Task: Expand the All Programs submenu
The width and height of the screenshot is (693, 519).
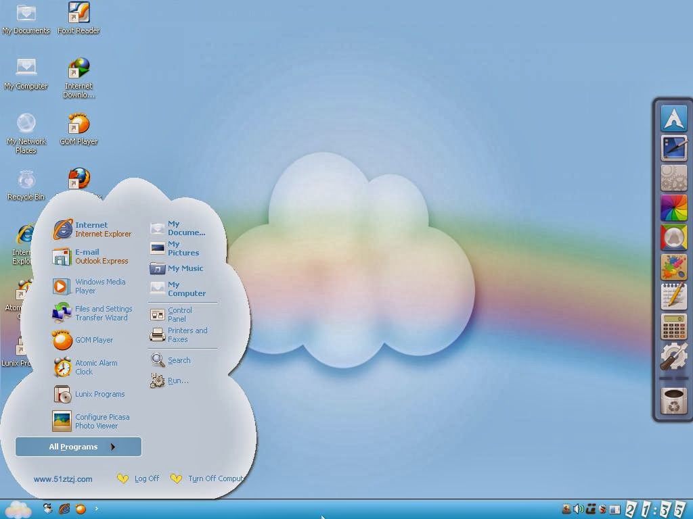Action: (x=79, y=447)
